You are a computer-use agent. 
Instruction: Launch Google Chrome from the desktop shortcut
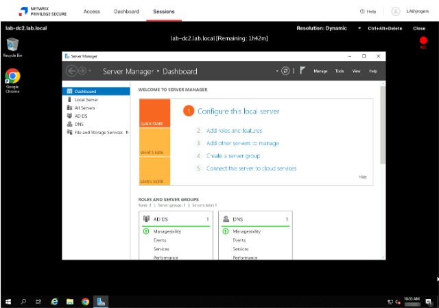(x=12, y=81)
